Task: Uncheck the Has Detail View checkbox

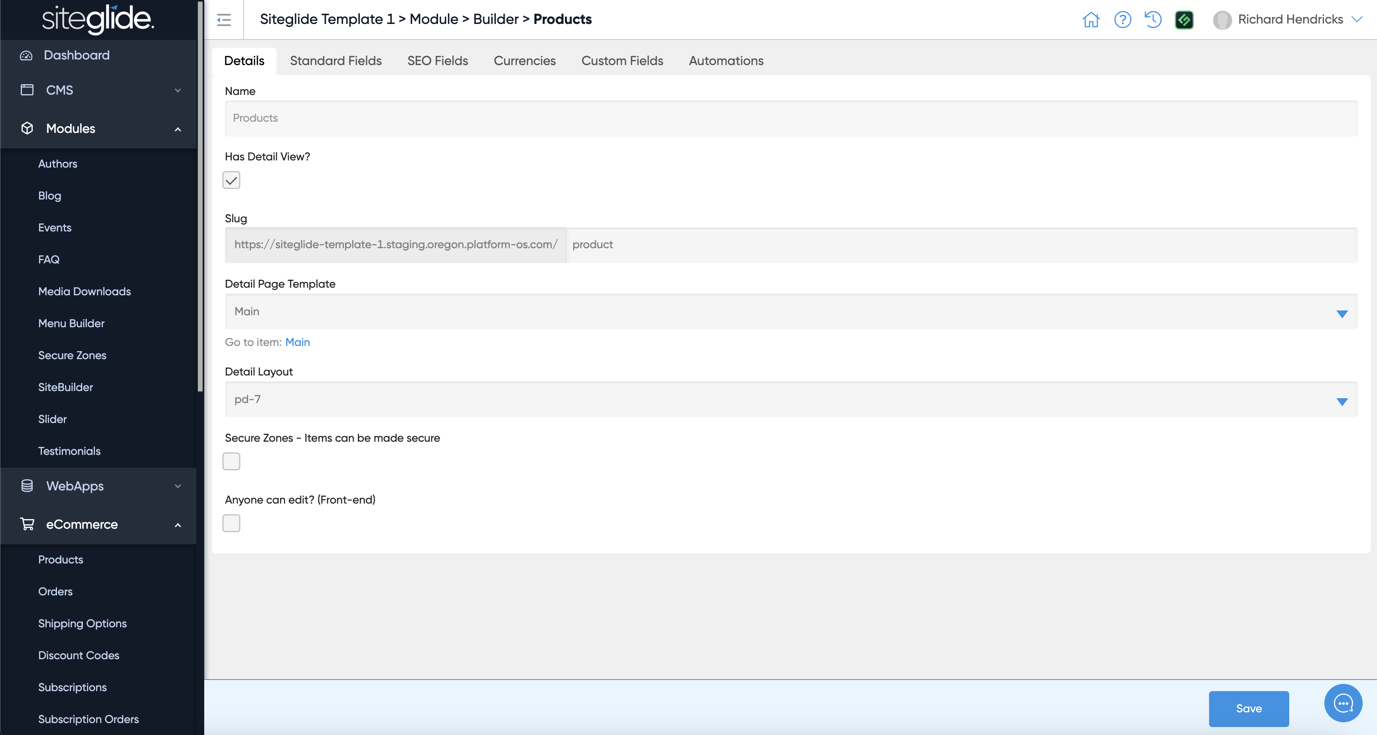Action: (x=231, y=180)
